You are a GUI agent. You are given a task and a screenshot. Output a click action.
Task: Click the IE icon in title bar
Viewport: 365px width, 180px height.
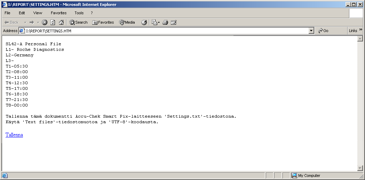pyautogui.click(x=5, y=5)
